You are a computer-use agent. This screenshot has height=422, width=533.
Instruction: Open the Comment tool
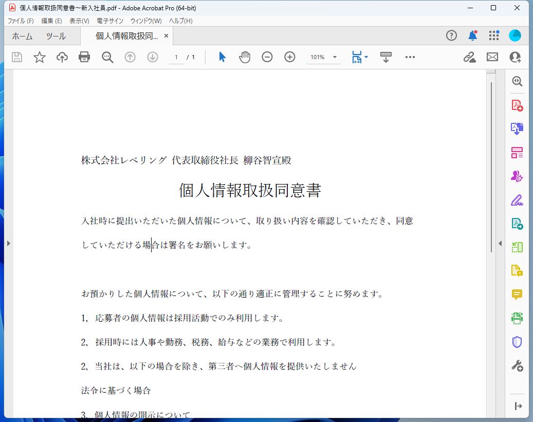pos(517,295)
